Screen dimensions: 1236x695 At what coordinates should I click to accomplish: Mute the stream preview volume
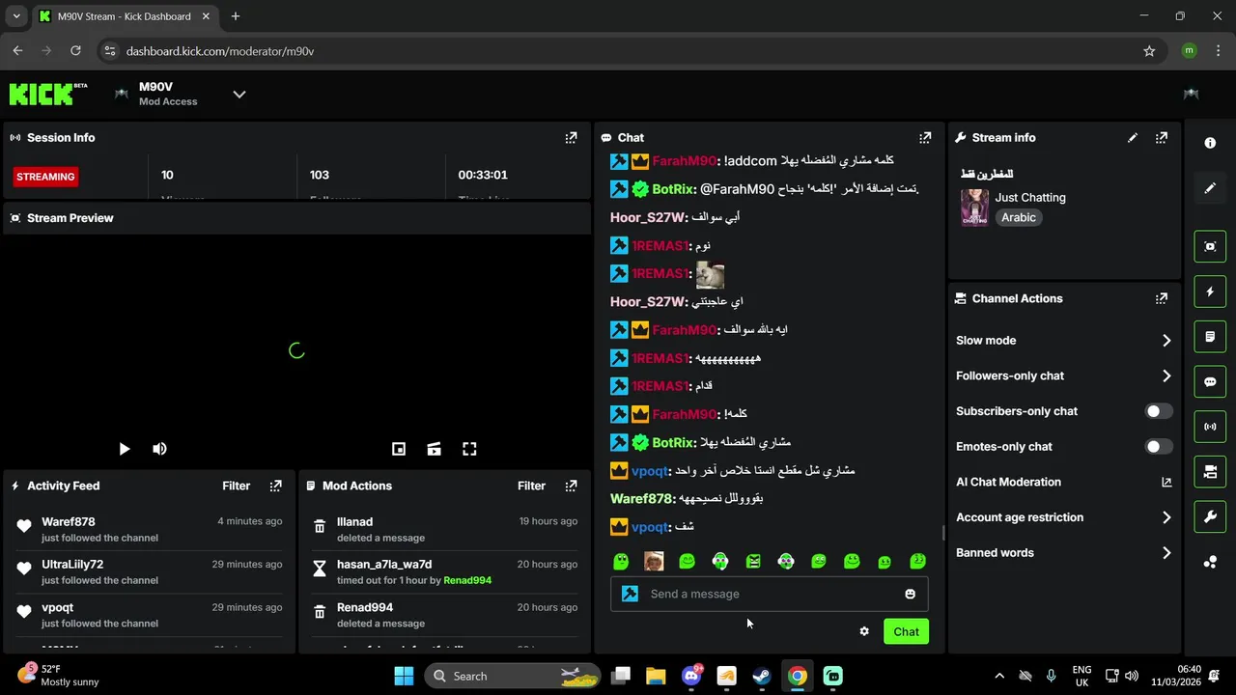(x=159, y=449)
